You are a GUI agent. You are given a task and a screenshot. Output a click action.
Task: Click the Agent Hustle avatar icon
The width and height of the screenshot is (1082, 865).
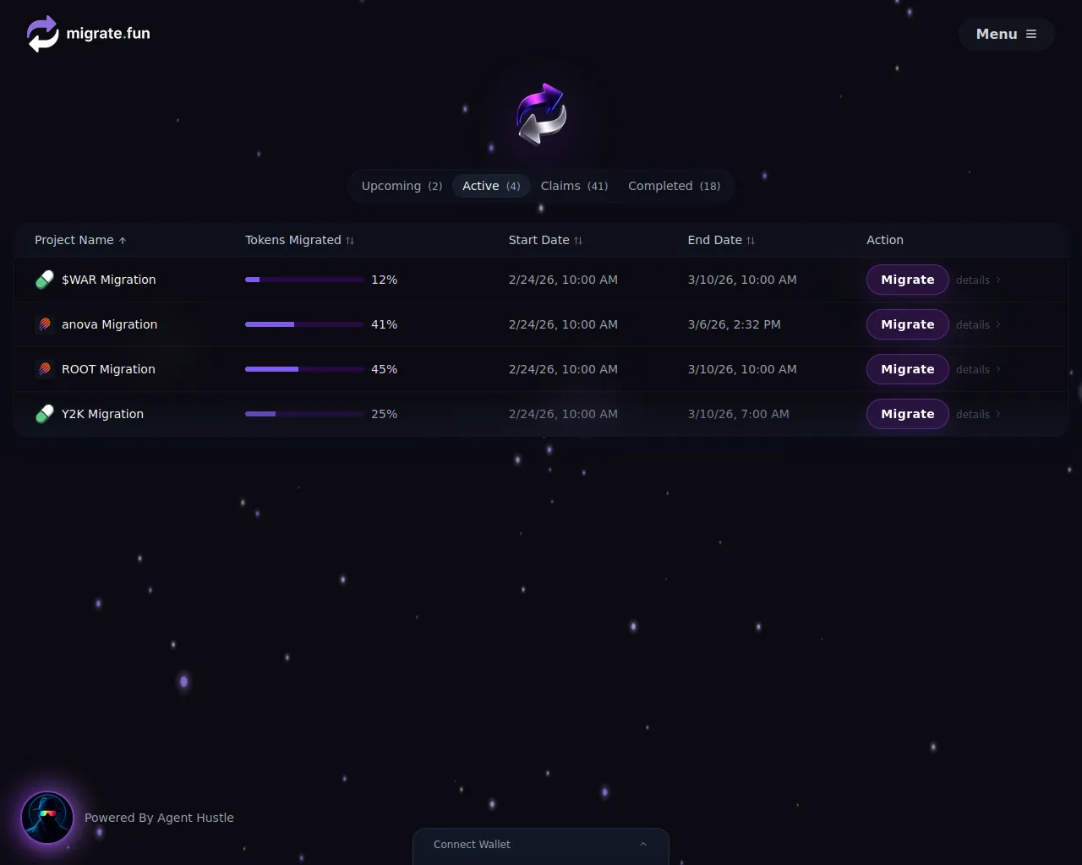coord(47,818)
